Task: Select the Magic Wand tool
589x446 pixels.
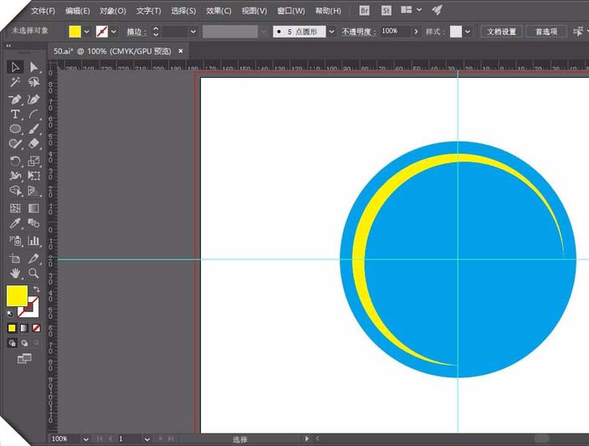Action: pos(15,82)
